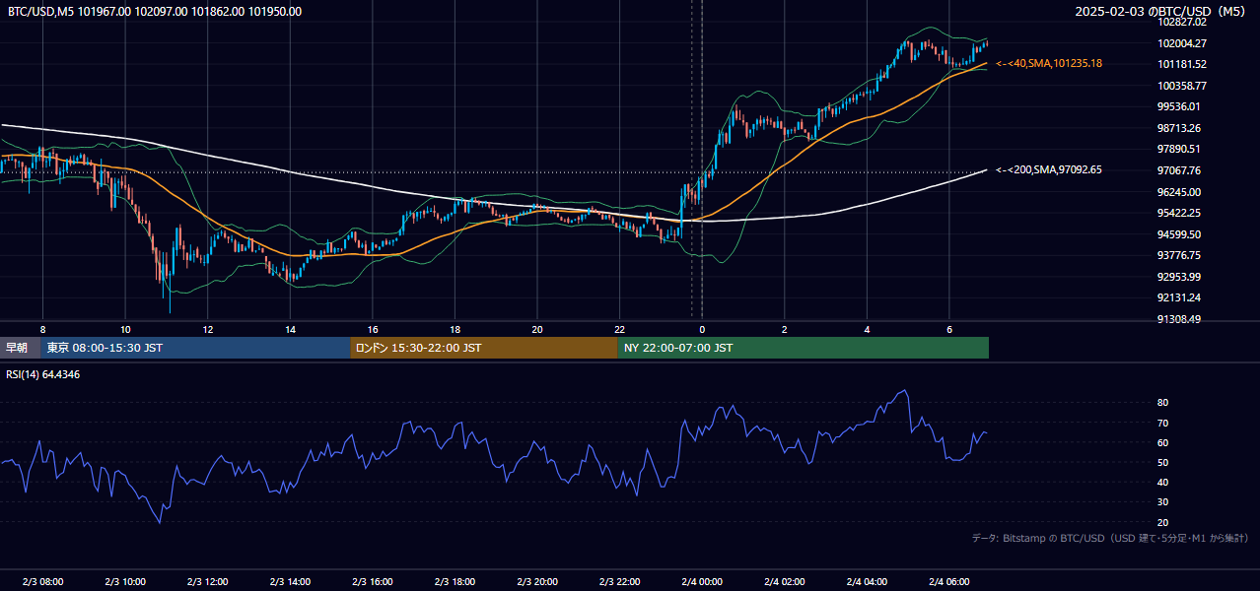Click the 2/4 06:00 date label
Image resolution: width=1260 pixels, height=591 pixels.
pos(948,581)
